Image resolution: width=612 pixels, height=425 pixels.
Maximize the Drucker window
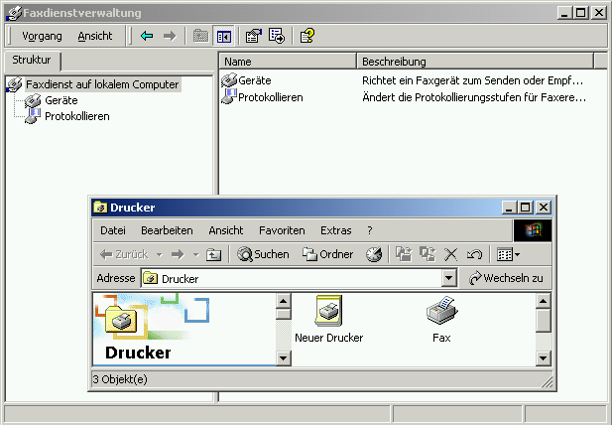point(526,207)
